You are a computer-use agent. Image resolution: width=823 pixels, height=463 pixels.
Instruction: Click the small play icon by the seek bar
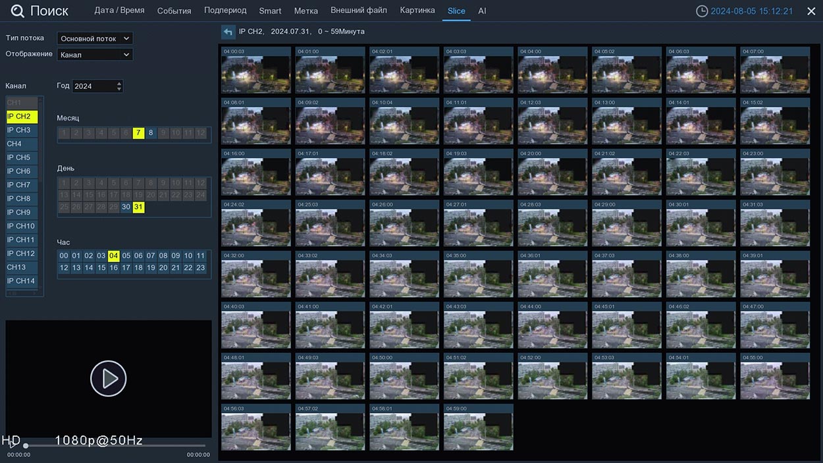[12, 444]
